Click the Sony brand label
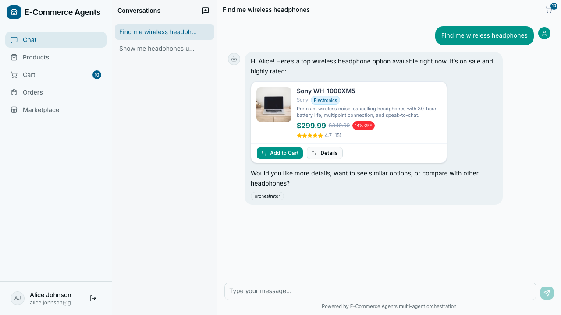The image size is (561, 315). coord(302,100)
